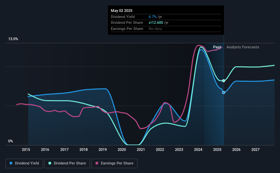The width and height of the screenshot is (280, 173).
Task: Click the 2021 x-axis label
Action: [x=141, y=150]
